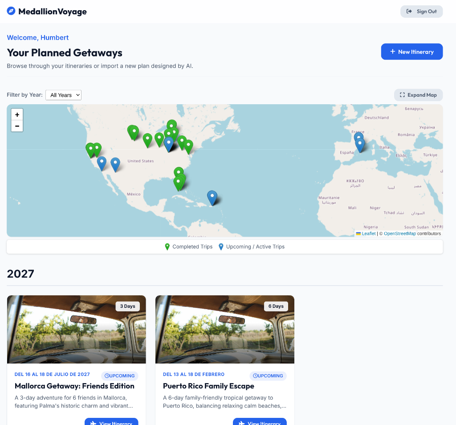The height and width of the screenshot is (425, 456).
Task: View the Mallorca Getaway itinerary
Action: coord(111,422)
